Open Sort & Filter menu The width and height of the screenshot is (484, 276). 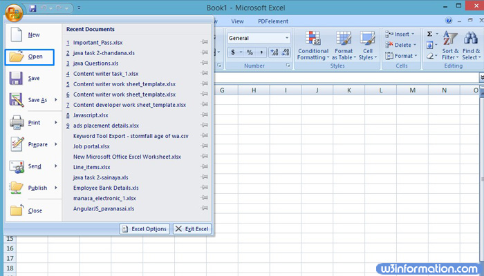coord(450,46)
